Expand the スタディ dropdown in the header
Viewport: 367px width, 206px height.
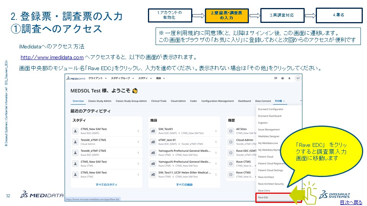point(145,78)
